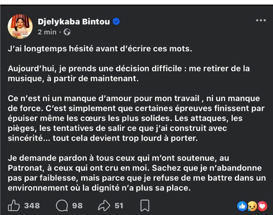Click the opening line "J'ai longtemps hésité"
273x215 pixels.
coord(100,49)
